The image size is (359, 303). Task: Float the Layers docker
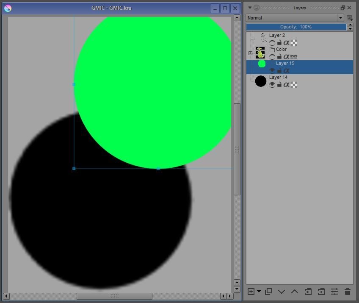click(342, 8)
